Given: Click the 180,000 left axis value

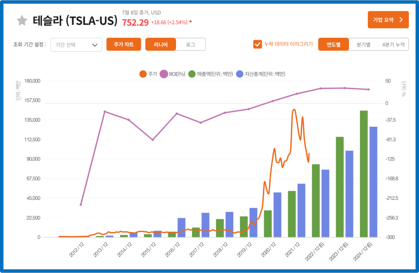Looking at the screenshot, I should click(x=33, y=81).
